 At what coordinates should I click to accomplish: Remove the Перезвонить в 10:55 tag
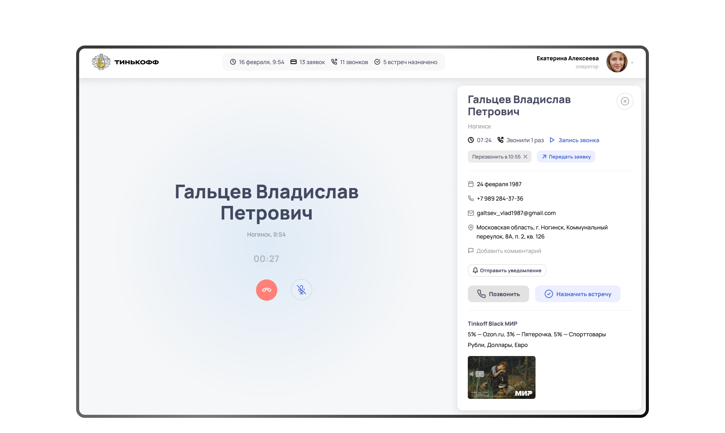pos(525,157)
